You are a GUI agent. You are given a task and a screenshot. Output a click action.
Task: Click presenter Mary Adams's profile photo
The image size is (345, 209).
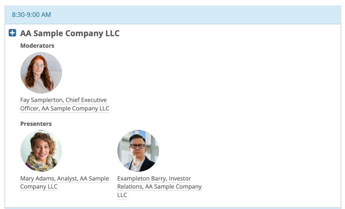41,150
